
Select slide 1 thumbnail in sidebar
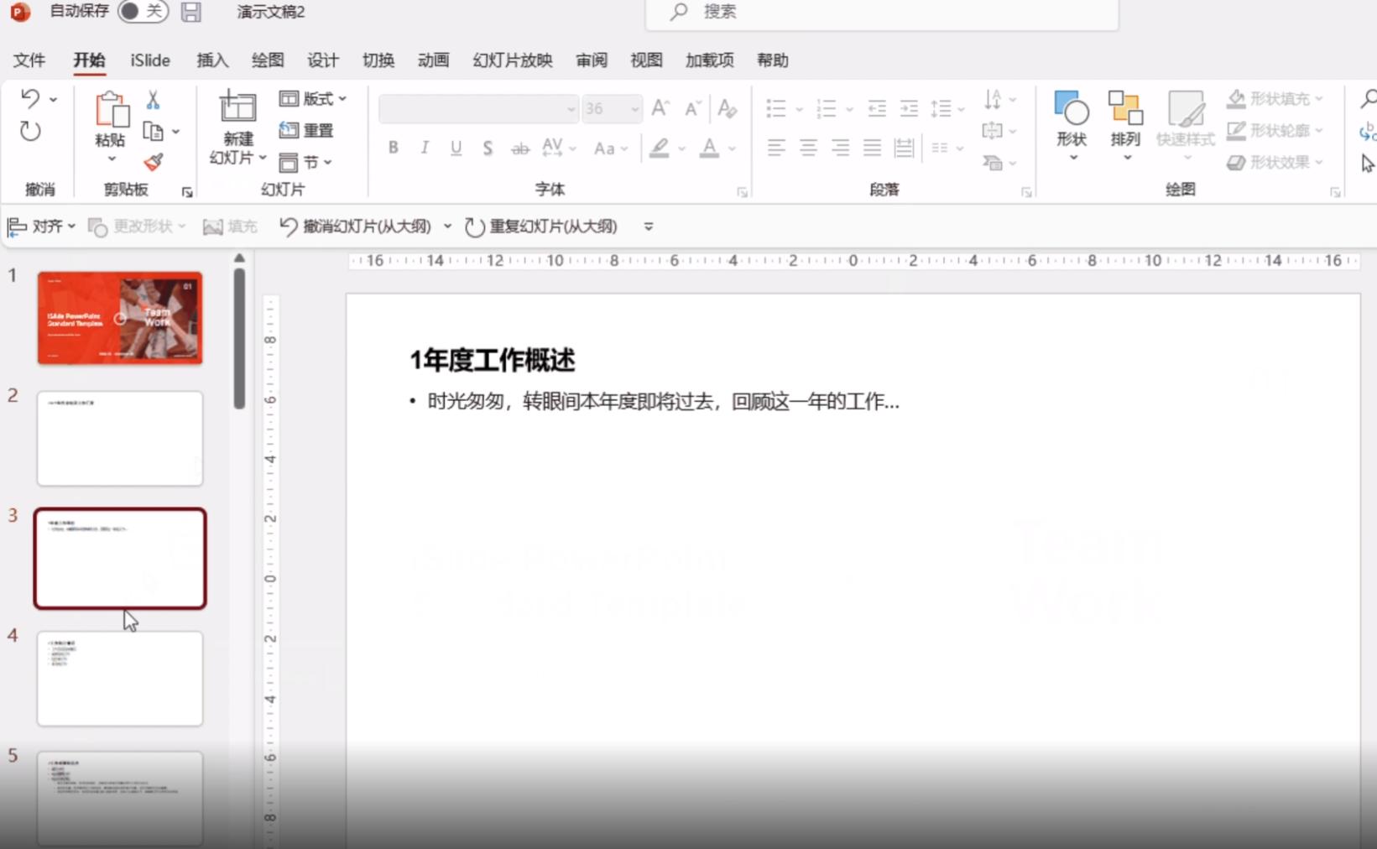(119, 317)
